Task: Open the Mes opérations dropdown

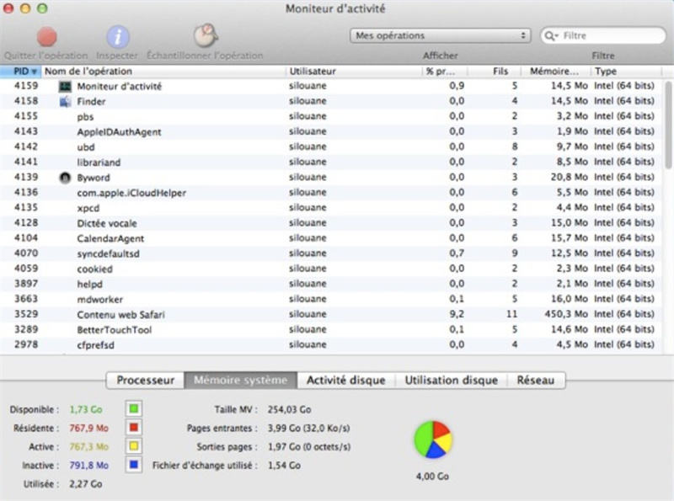Action: click(441, 35)
